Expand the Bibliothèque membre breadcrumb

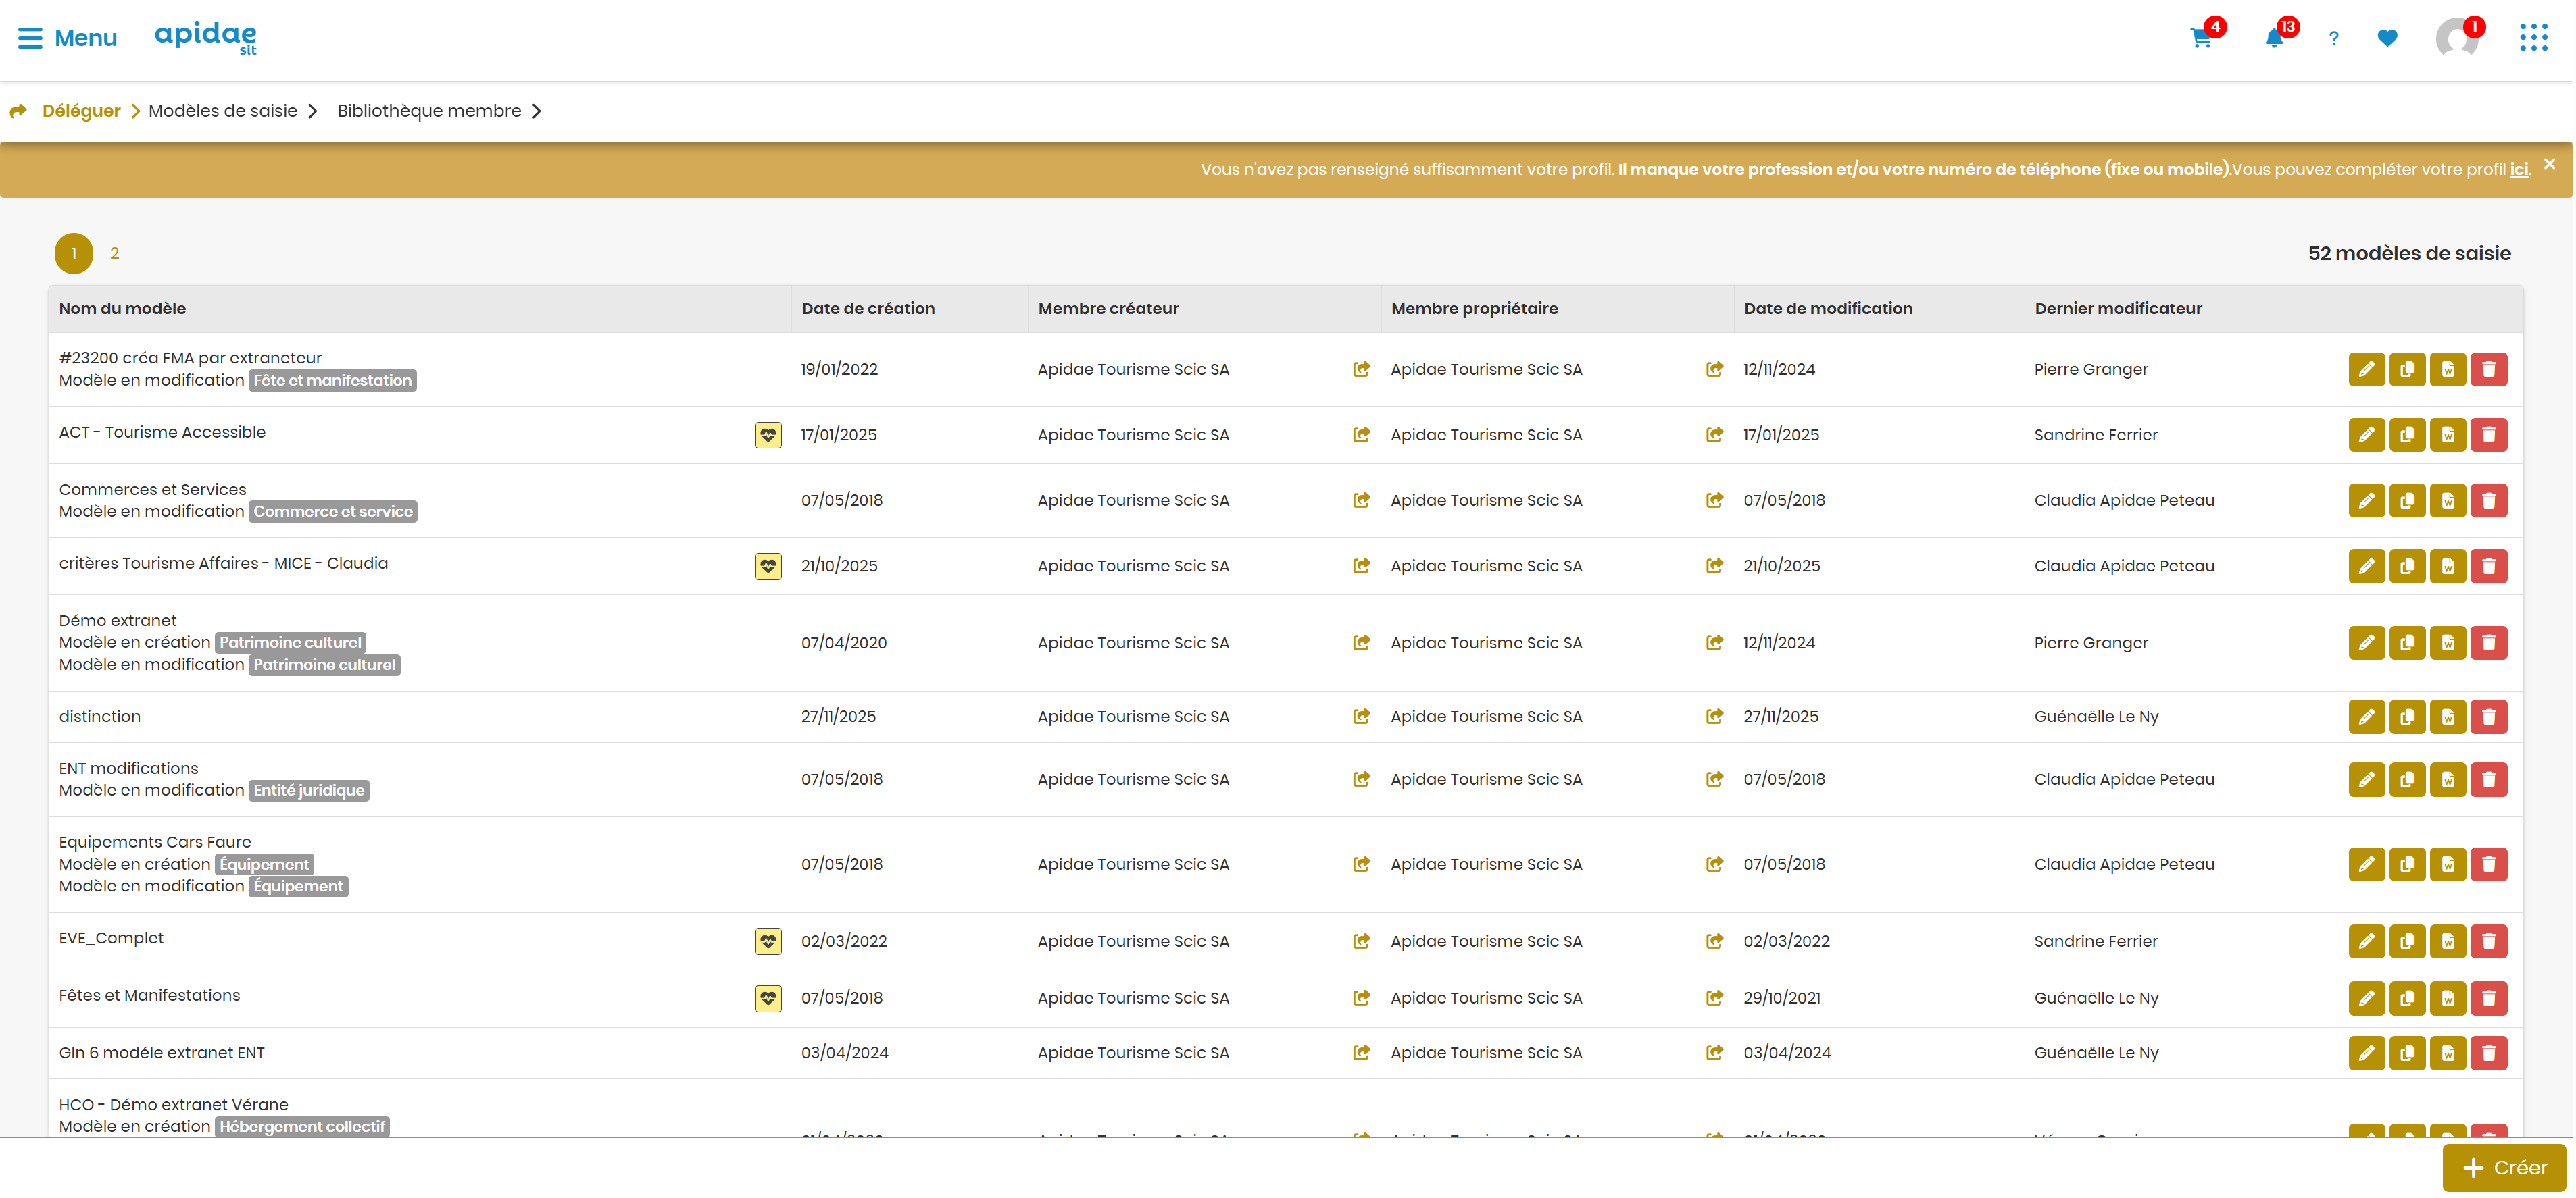439,111
